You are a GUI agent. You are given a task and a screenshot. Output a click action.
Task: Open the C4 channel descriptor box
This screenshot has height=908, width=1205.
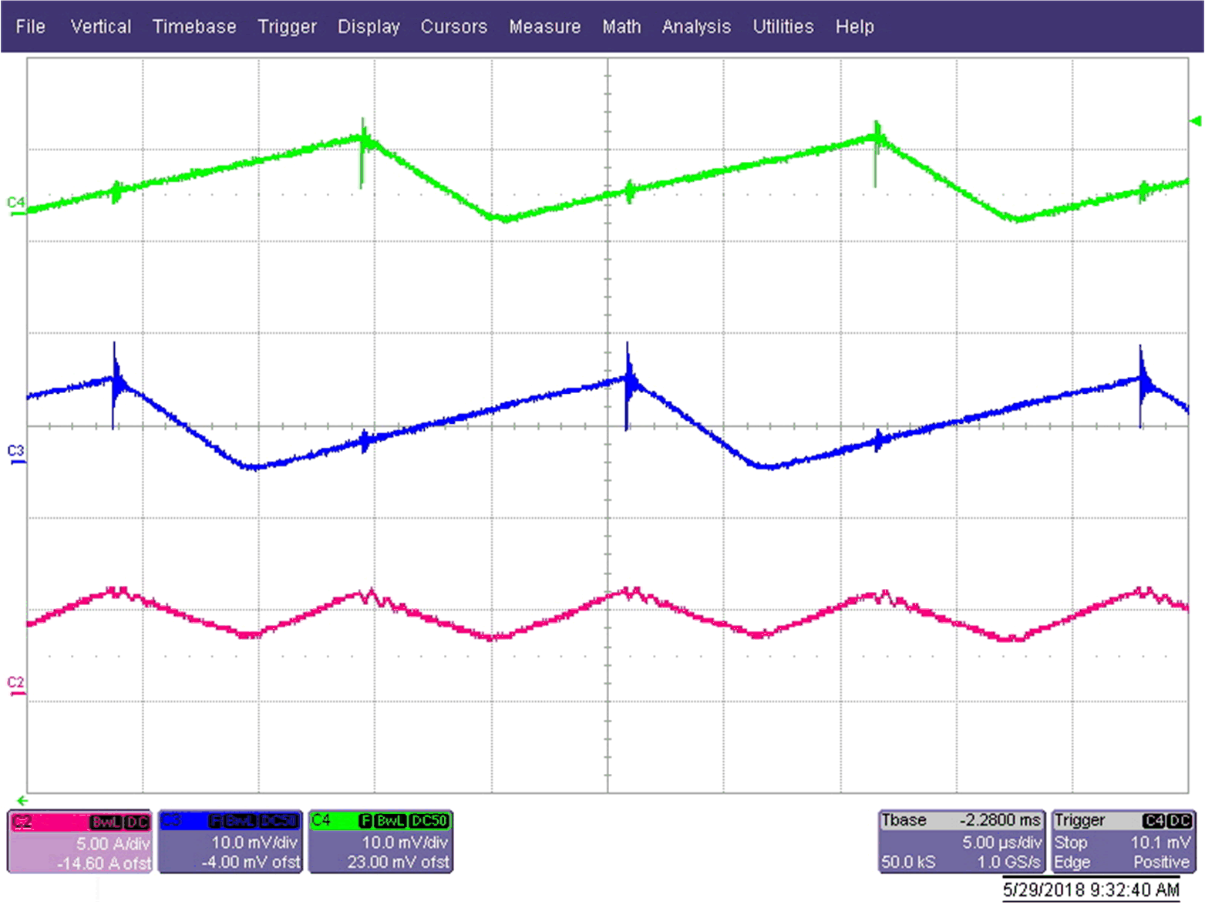point(381,842)
